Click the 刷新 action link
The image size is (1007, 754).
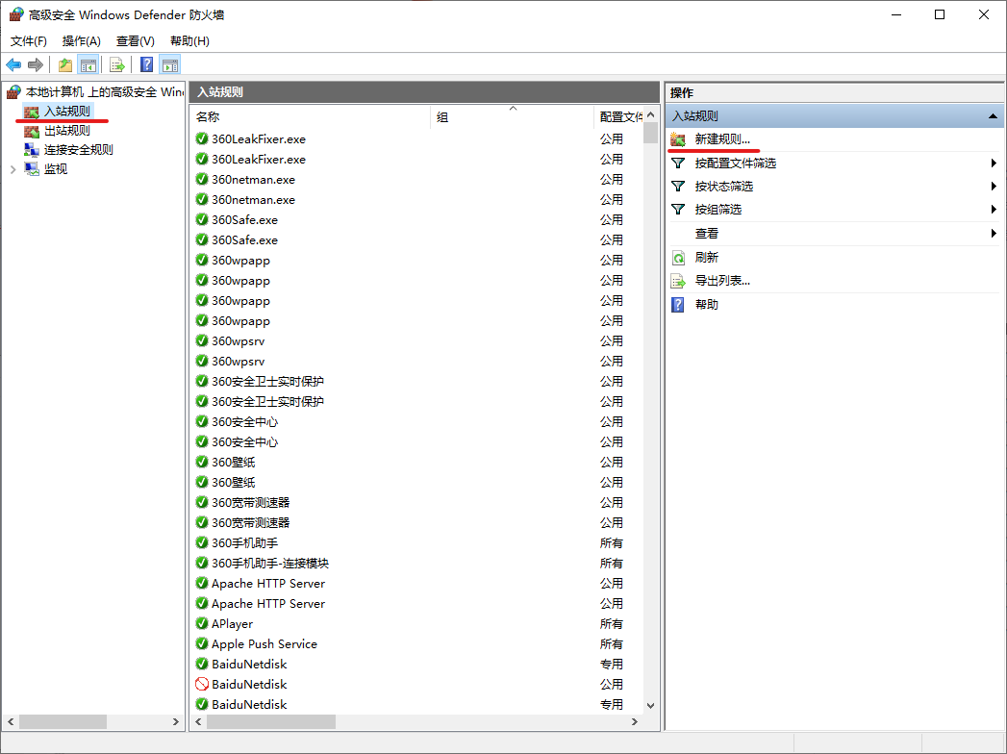pos(707,258)
